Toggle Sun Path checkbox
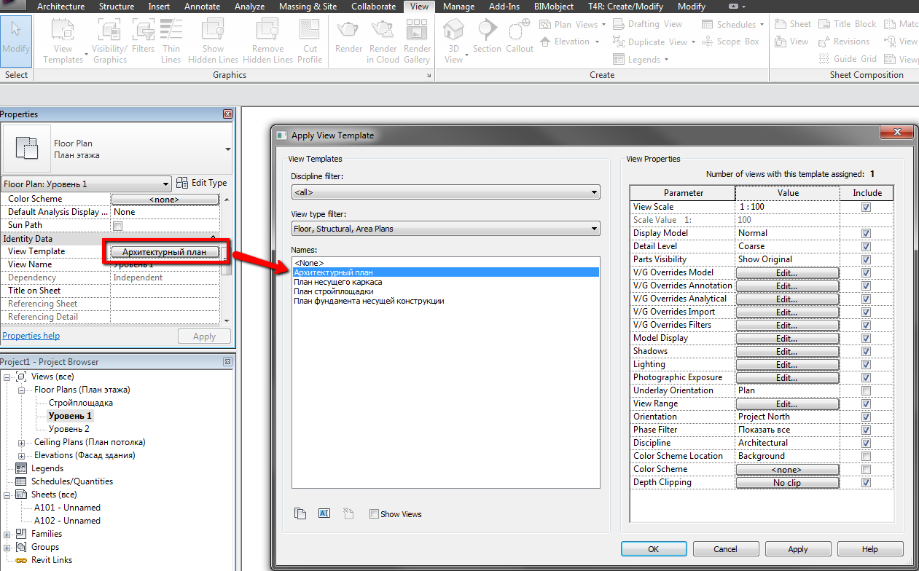The image size is (919, 571). coord(117,226)
